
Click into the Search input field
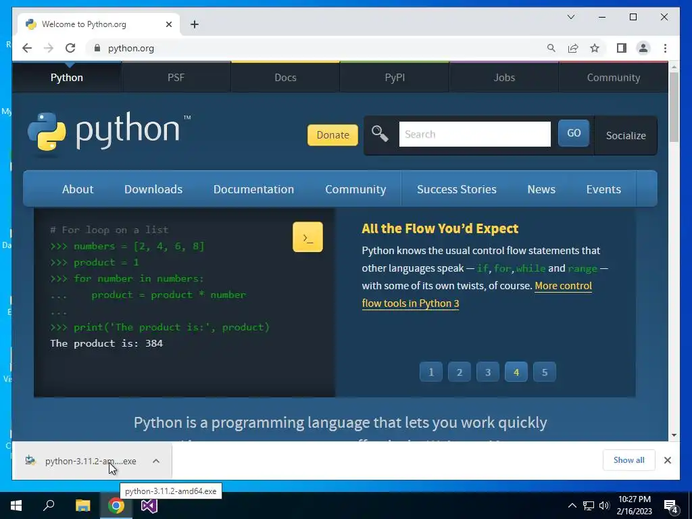point(475,134)
